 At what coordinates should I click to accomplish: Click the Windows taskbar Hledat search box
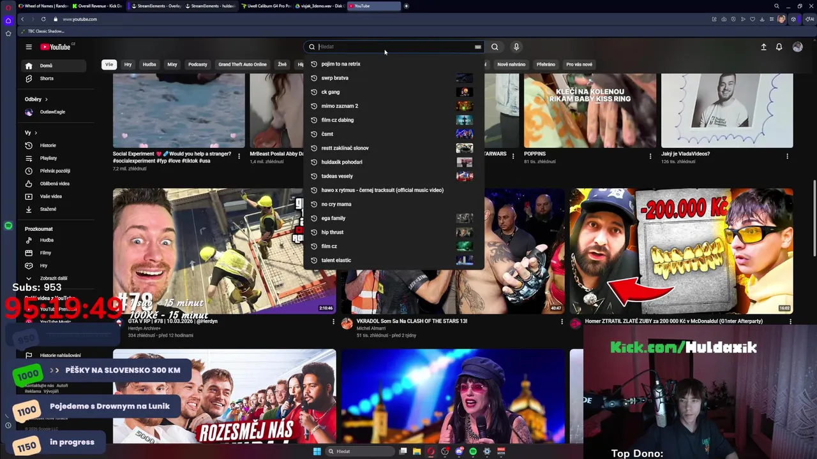tap(359, 451)
